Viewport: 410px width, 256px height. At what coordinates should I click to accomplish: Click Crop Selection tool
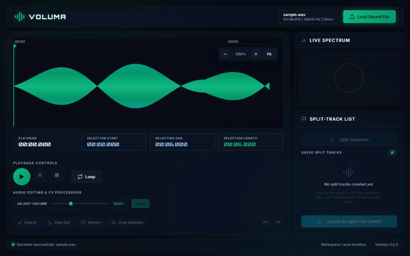tap(128, 222)
